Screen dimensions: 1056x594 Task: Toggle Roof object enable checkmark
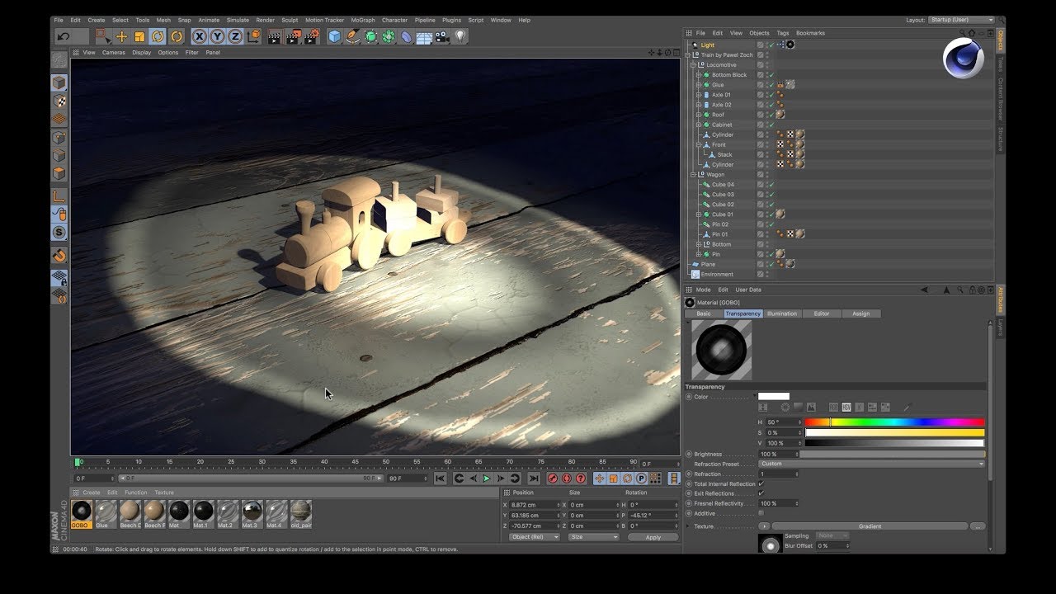771,115
